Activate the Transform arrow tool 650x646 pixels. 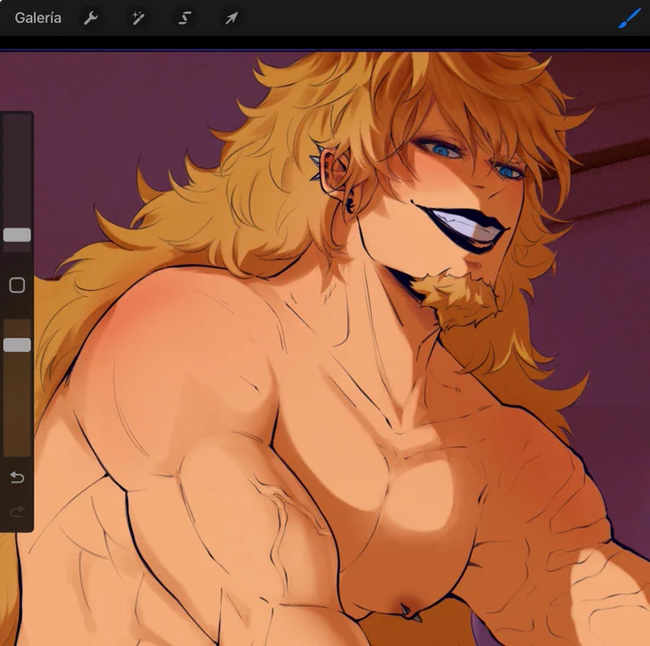[x=231, y=18]
